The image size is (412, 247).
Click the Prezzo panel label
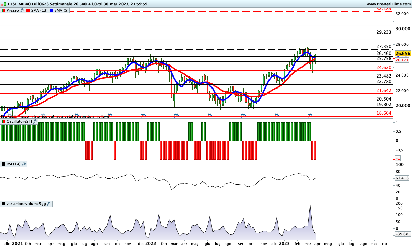pos(13,10)
